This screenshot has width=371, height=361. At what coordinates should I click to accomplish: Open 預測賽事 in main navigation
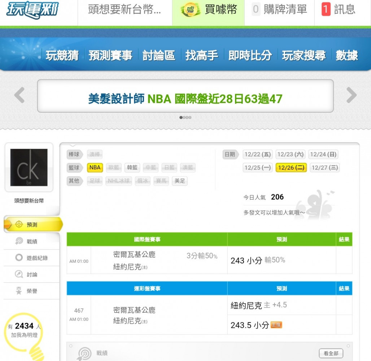[x=110, y=56]
